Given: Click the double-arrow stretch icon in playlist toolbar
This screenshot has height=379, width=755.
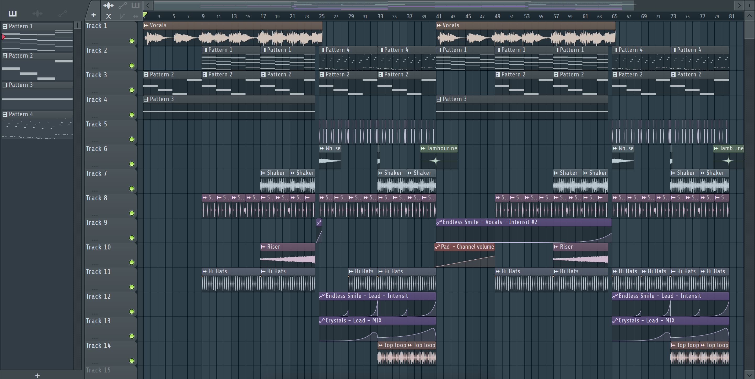Looking at the screenshot, I should click(136, 16).
